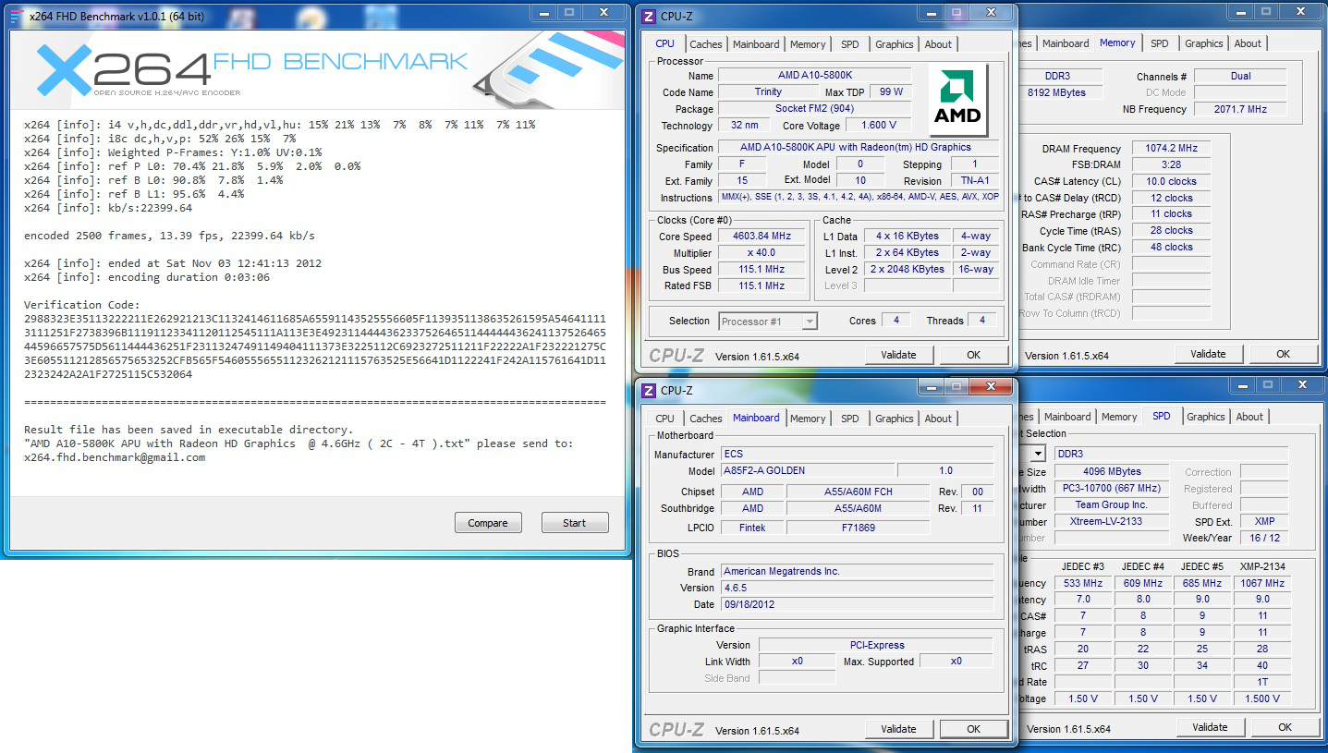Open the Caches tab in the motherboard window
Image resolution: width=1328 pixels, height=753 pixels.
(706, 419)
